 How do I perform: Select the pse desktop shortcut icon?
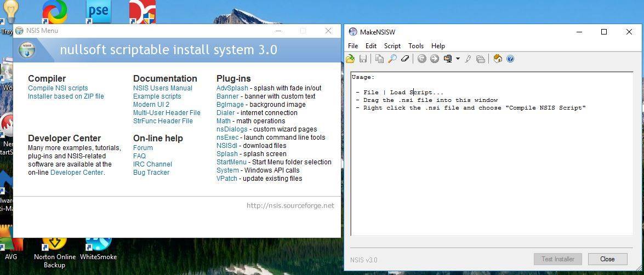coord(98,12)
